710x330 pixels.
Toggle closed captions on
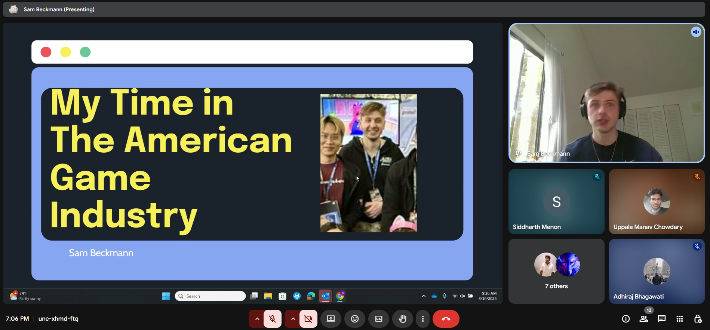[x=379, y=319]
